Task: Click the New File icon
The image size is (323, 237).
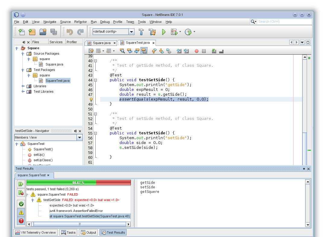Action: 22,32
